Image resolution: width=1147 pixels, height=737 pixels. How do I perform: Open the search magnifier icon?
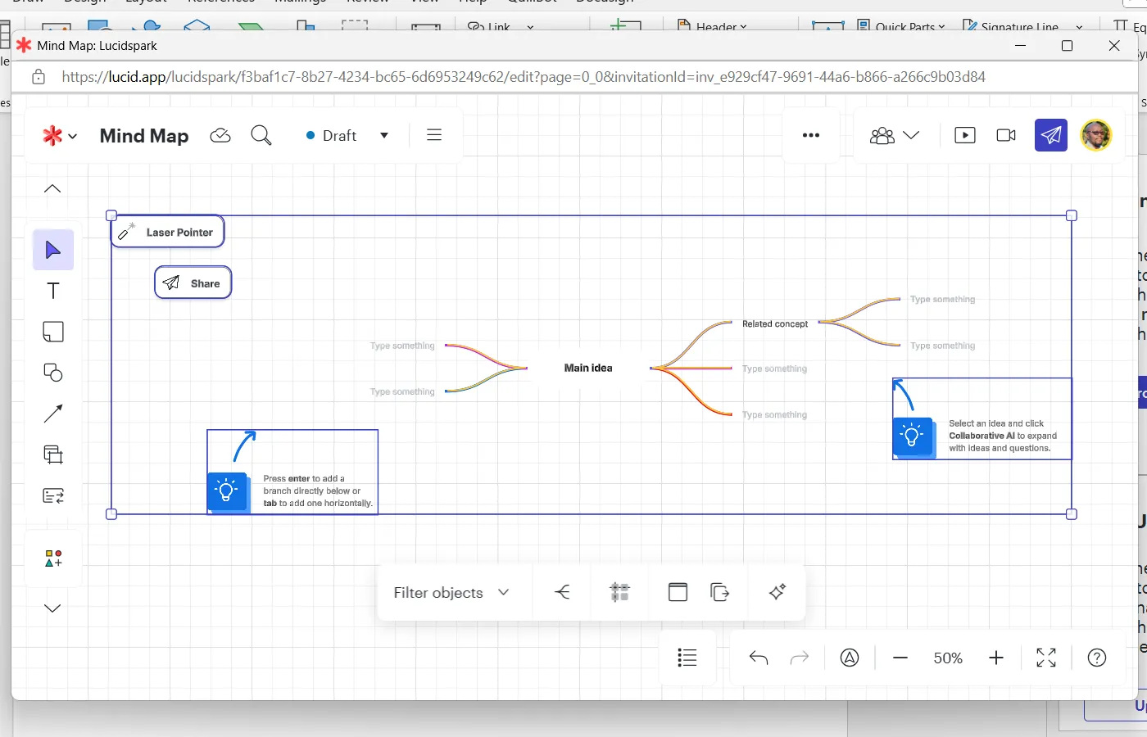point(261,135)
